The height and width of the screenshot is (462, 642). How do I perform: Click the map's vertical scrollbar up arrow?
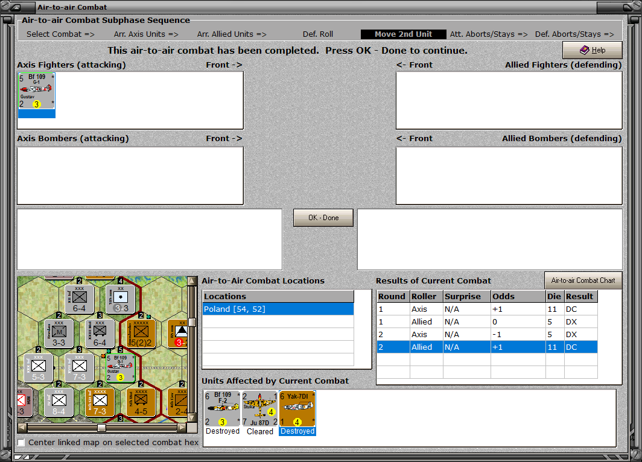(192, 281)
